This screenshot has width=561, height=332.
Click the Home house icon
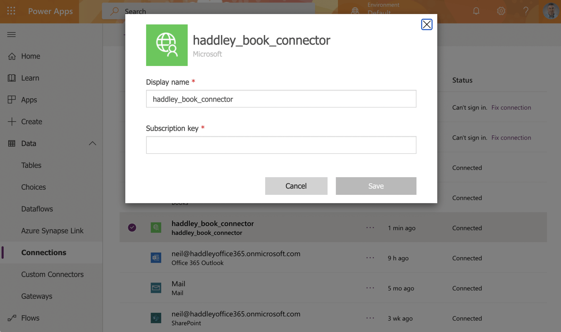pyautogui.click(x=12, y=56)
